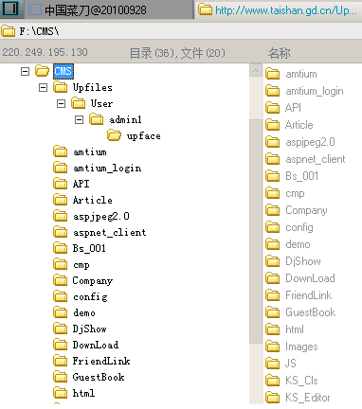Image resolution: width=362 pixels, height=409 pixels.
Task: Select DownLoad in the file list
Action: click(310, 278)
